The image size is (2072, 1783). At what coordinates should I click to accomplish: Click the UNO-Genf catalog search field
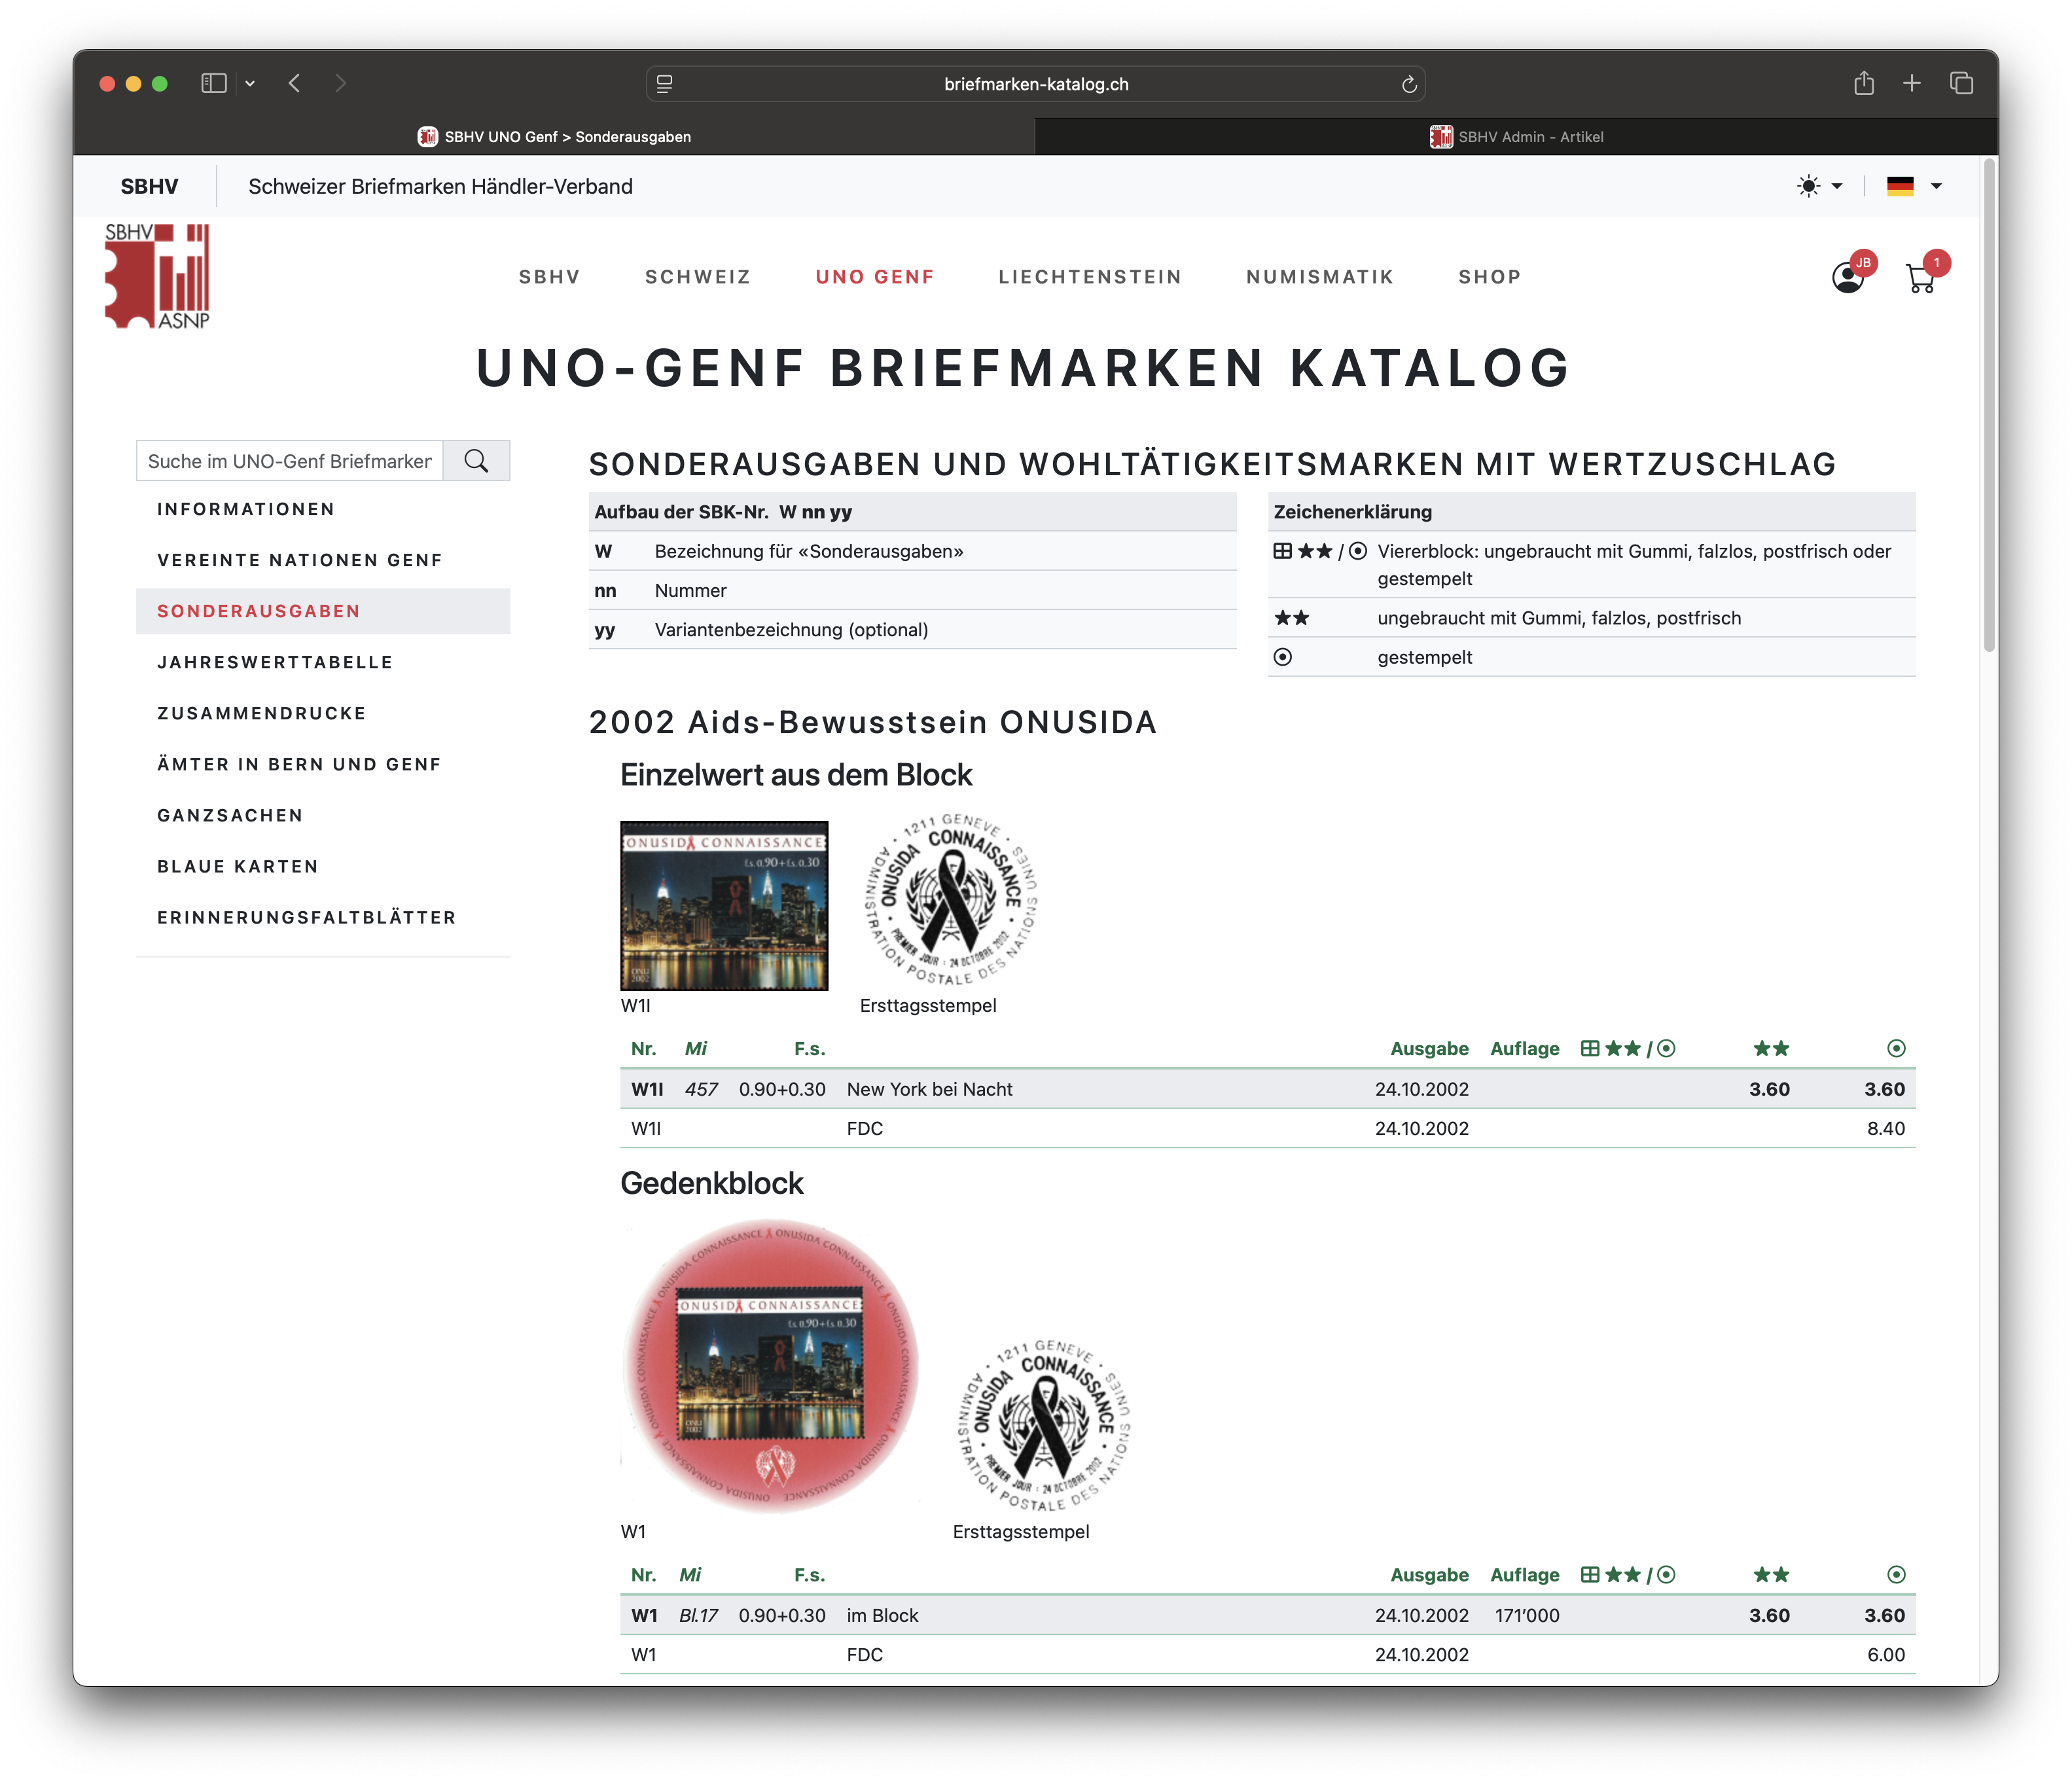pyautogui.click(x=290, y=461)
